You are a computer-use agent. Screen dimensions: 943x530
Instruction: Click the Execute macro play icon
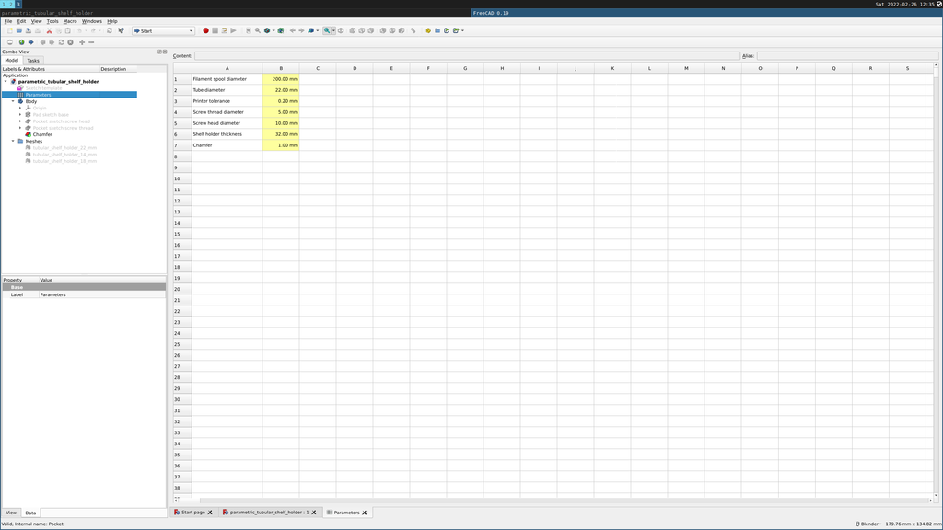point(233,30)
